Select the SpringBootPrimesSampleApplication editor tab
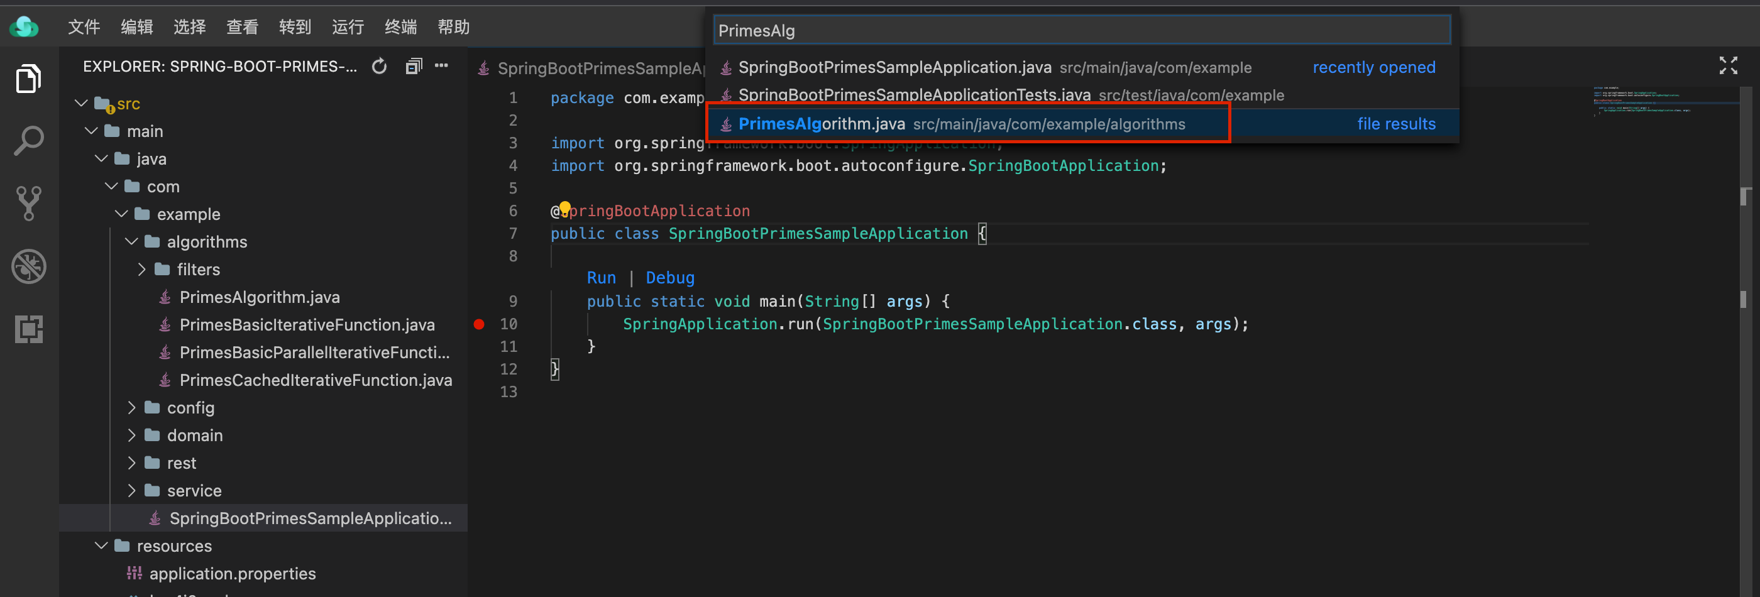 [x=591, y=68]
